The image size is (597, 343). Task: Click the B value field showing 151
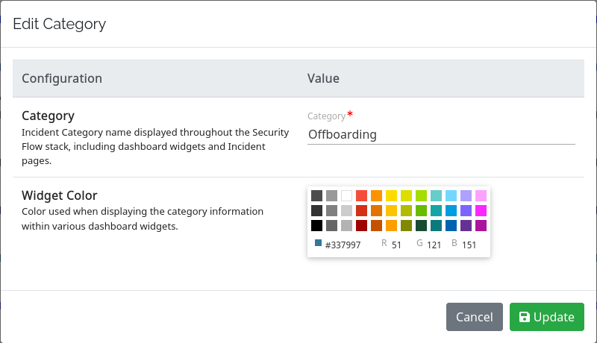coord(469,245)
